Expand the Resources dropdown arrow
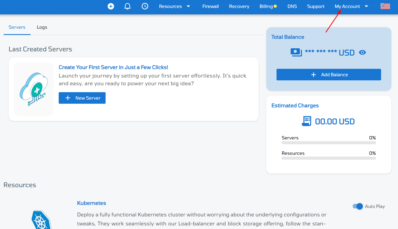The image size is (398, 229). [x=188, y=6]
